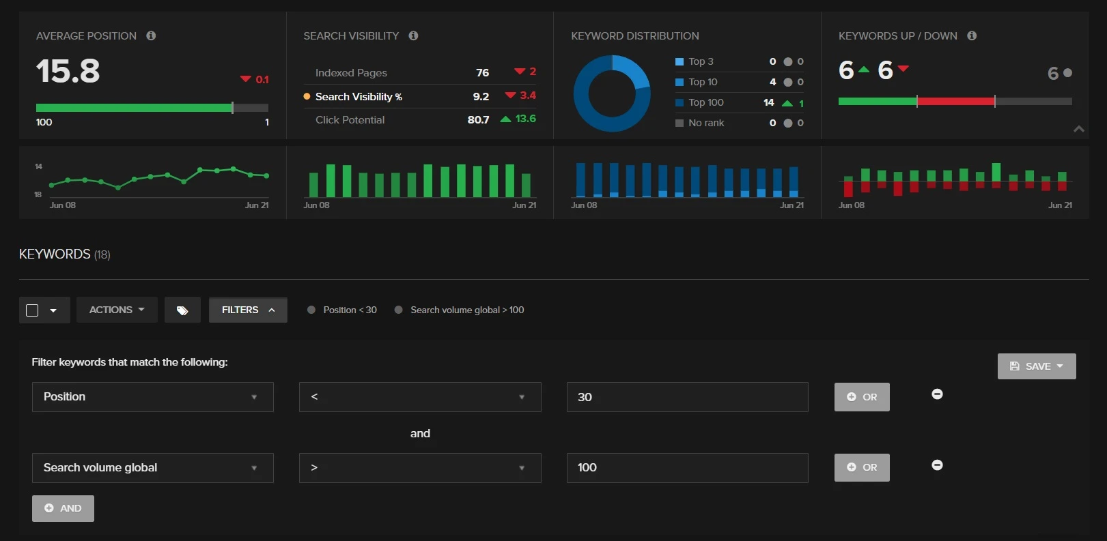Add an AND filter condition
Screen dimensions: 1107x541
pos(63,508)
